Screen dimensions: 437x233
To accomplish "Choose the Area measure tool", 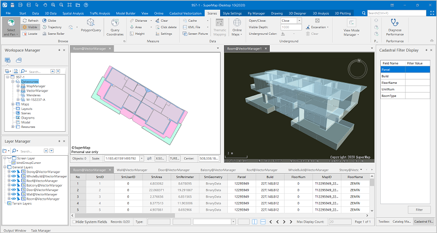I will tap(136, 27).
